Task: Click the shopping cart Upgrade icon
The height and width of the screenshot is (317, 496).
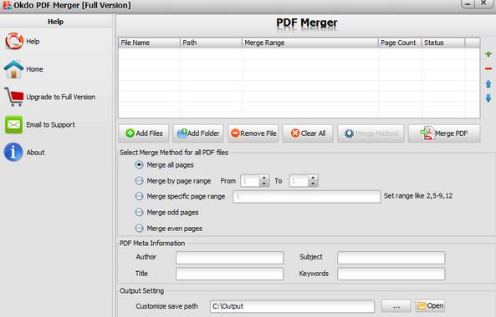Action: (14, 97)
